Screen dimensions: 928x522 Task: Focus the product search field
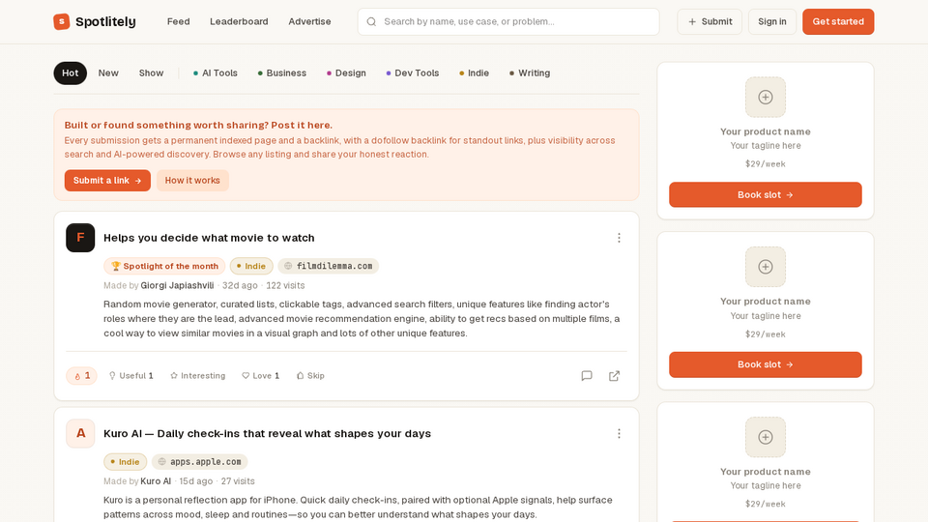(508, 22)
